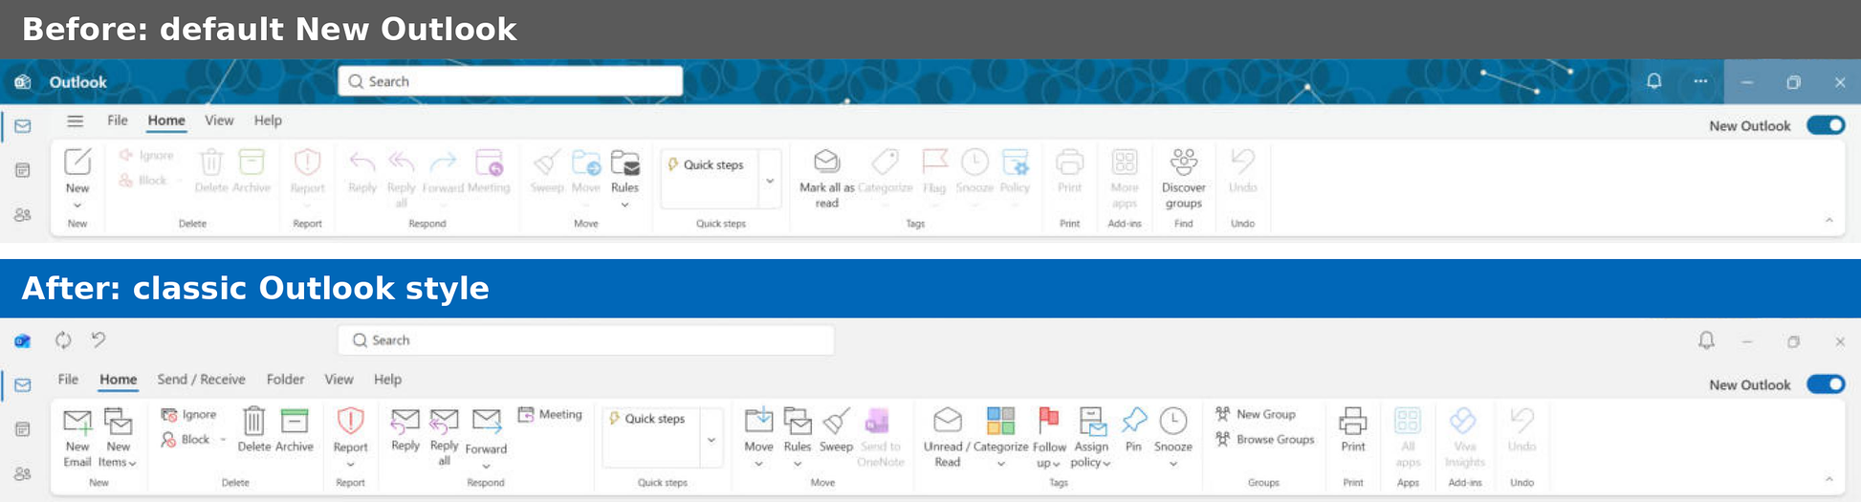The image size is (1861, 502).
Task: Click New Group in After ribbon
Action: pos(1255,414)
